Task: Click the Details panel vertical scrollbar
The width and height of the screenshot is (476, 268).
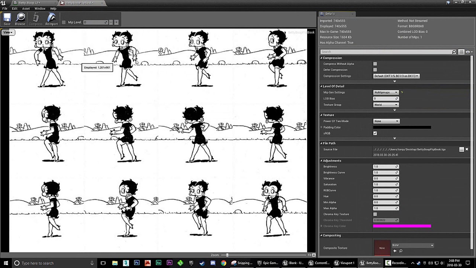Action: point(472,153)
